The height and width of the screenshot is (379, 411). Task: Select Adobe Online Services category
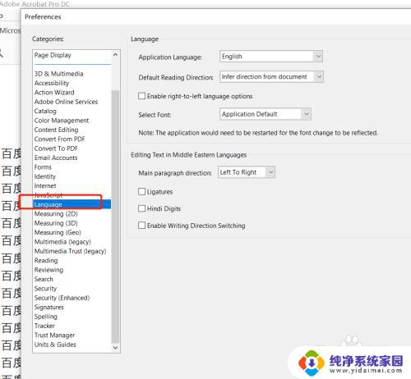point(66,102)
